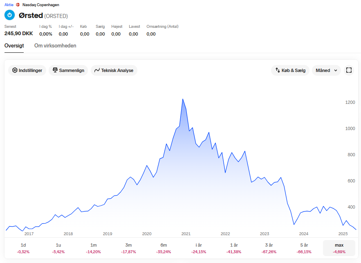Select the i år time range
The image size is (361, 263).
point(199,248)
